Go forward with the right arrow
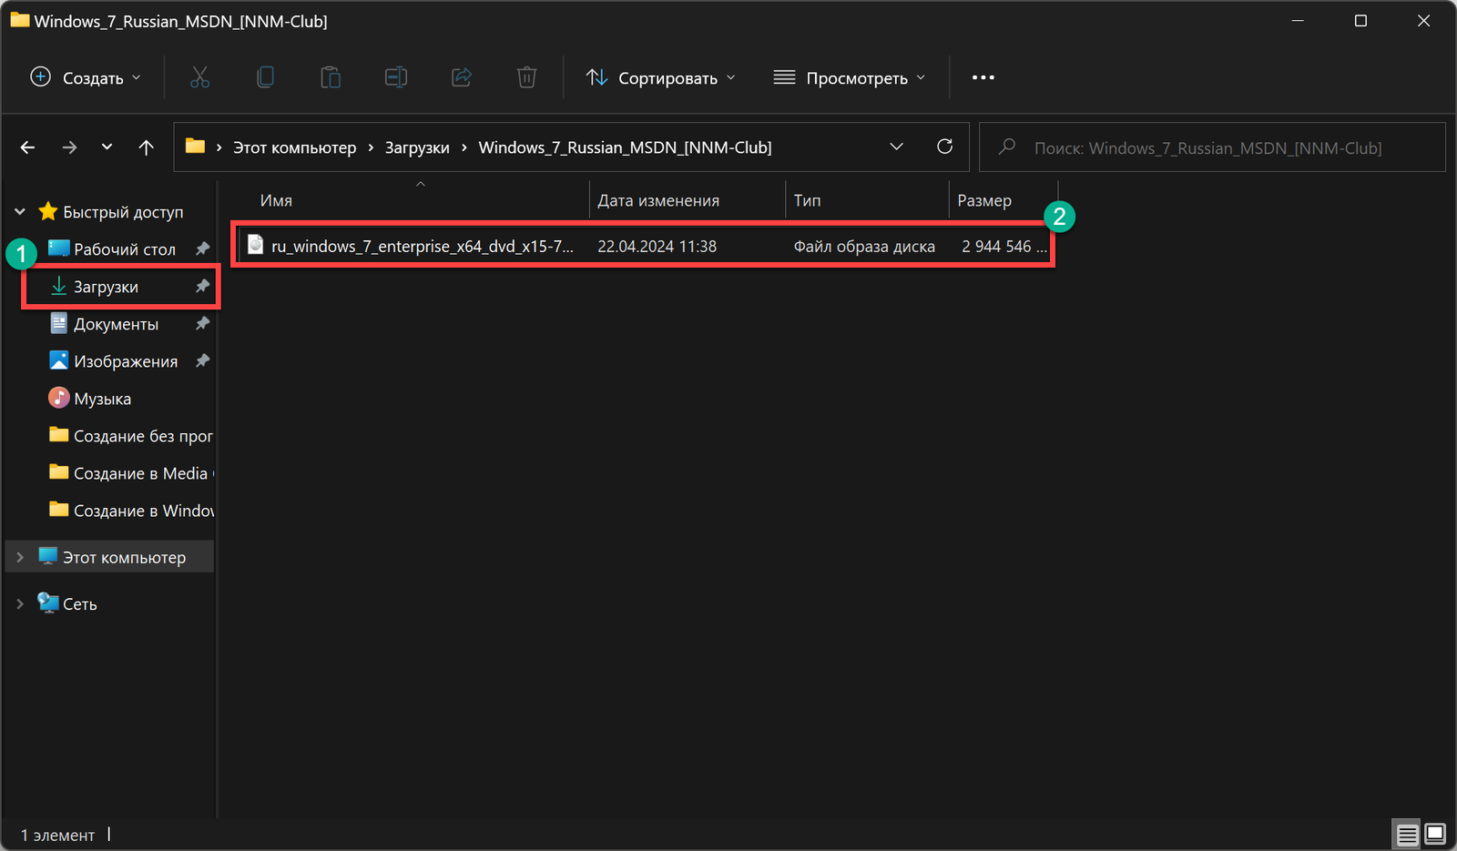The image size is (1457, 851). [69, 147]
